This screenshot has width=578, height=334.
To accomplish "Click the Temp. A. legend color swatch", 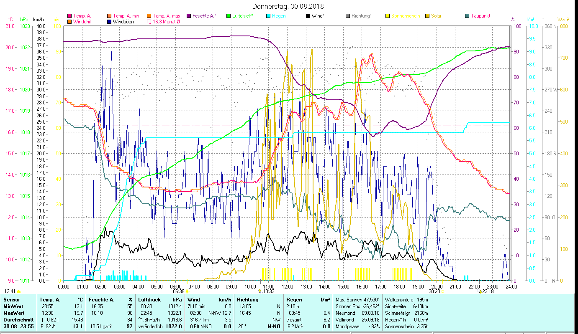I will click(69, 16).
